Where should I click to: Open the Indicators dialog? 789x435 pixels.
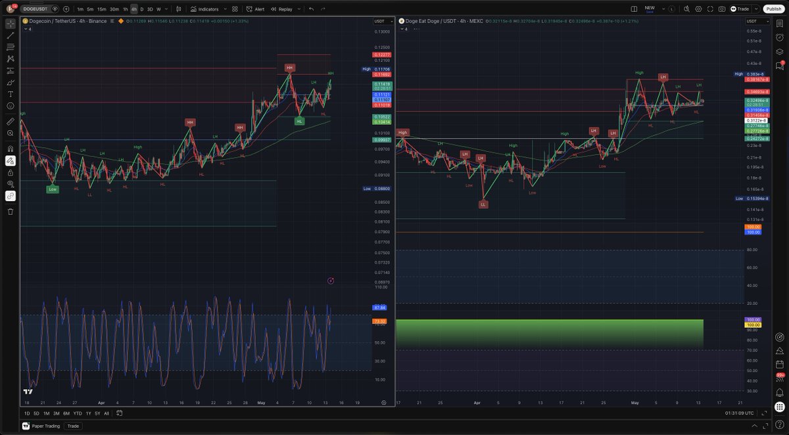pos(204,9)
